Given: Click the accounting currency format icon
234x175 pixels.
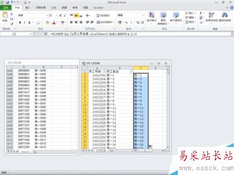Looking at the screenshot, I should 120,22.
